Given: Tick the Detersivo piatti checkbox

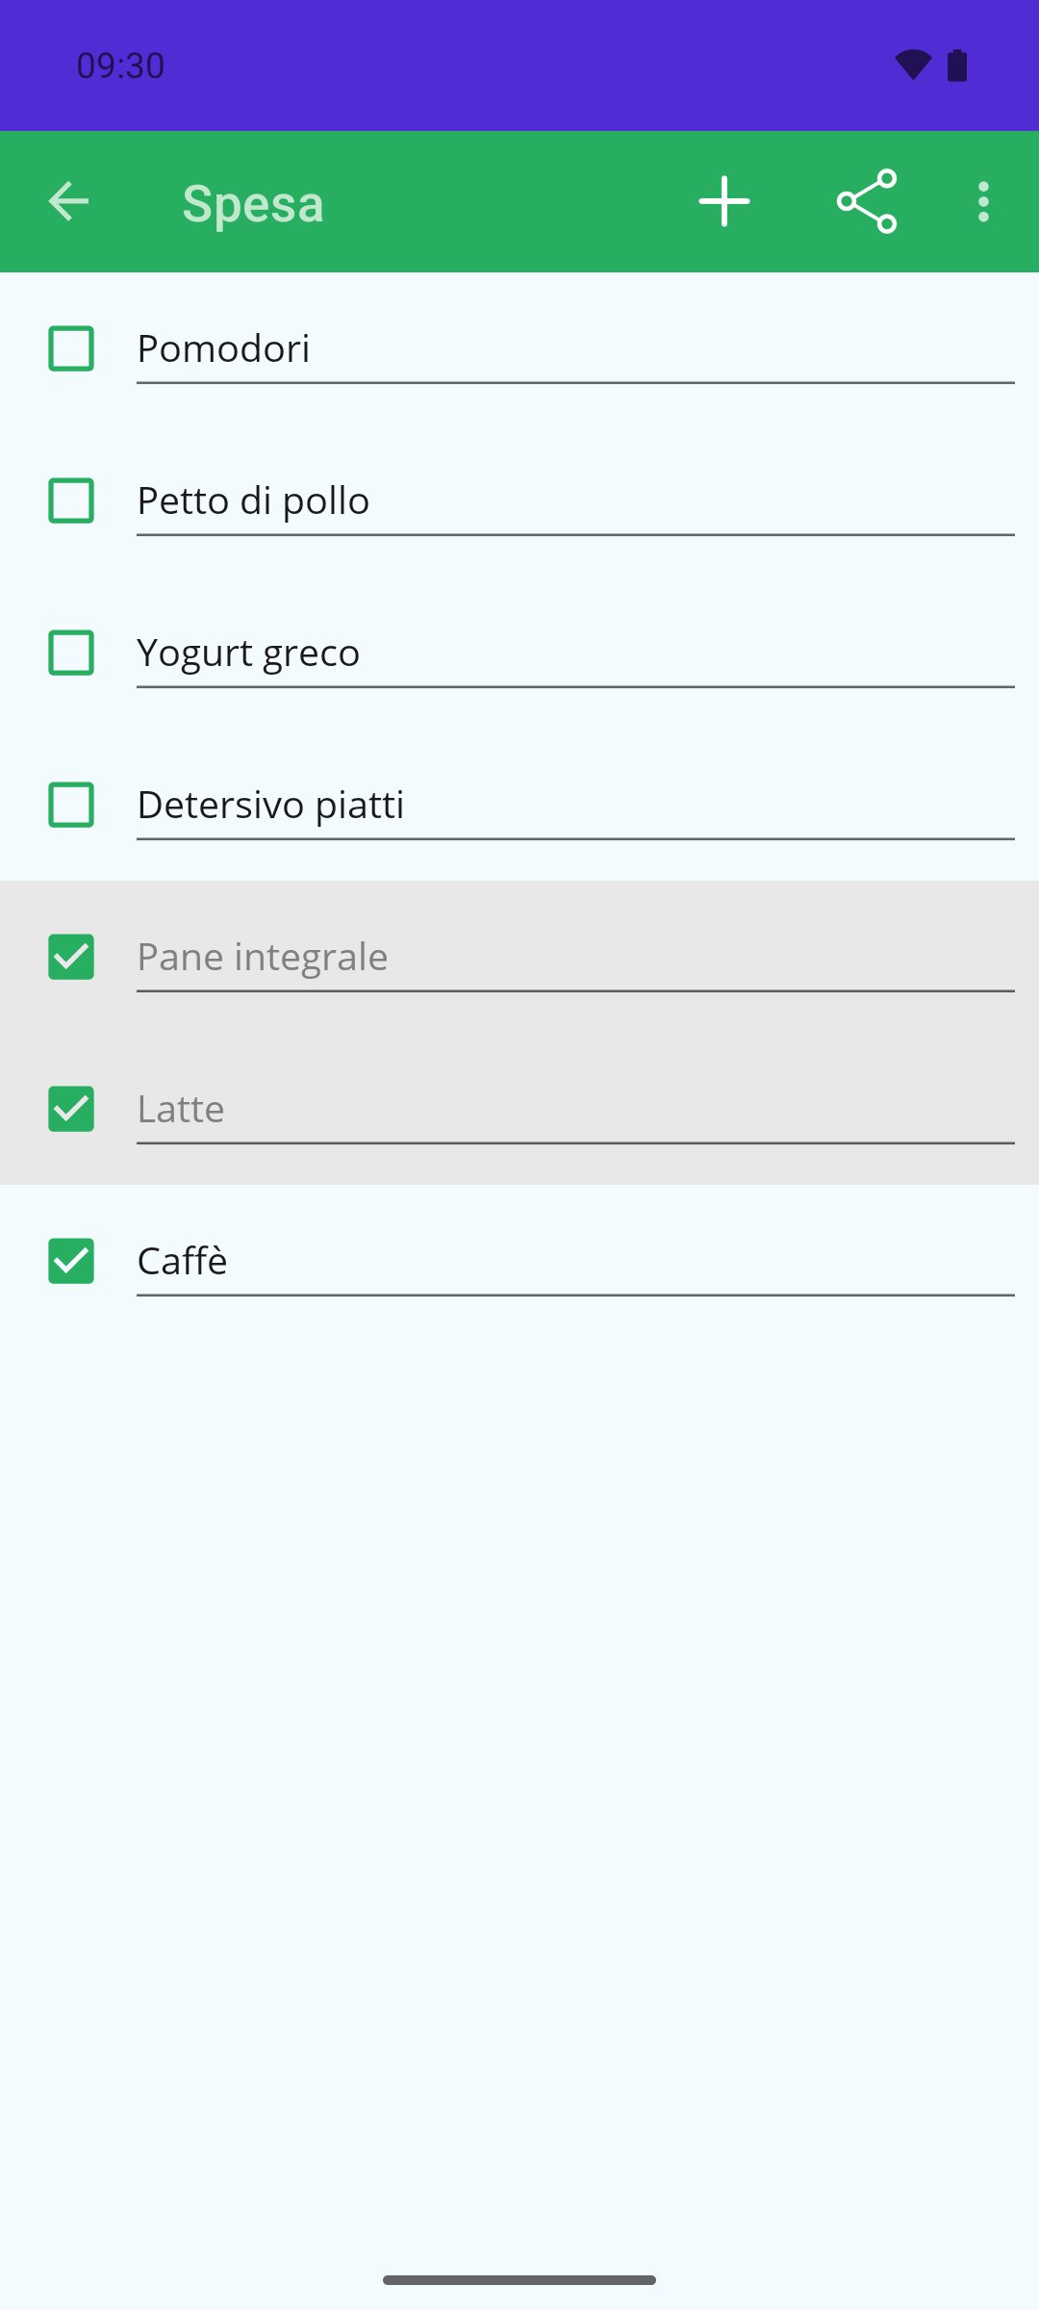Looking at the screenshot, I should click(x=71, y=805).
